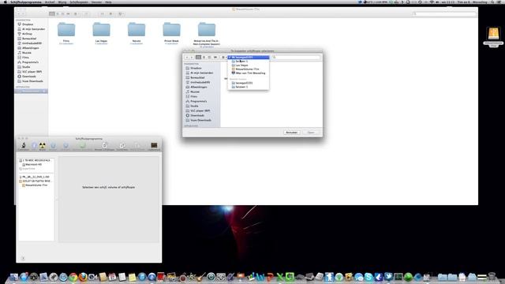This screenshot has width=505, height=284.
Task: Click the Annuleer button in the dialog
Action: click(291, 133)
